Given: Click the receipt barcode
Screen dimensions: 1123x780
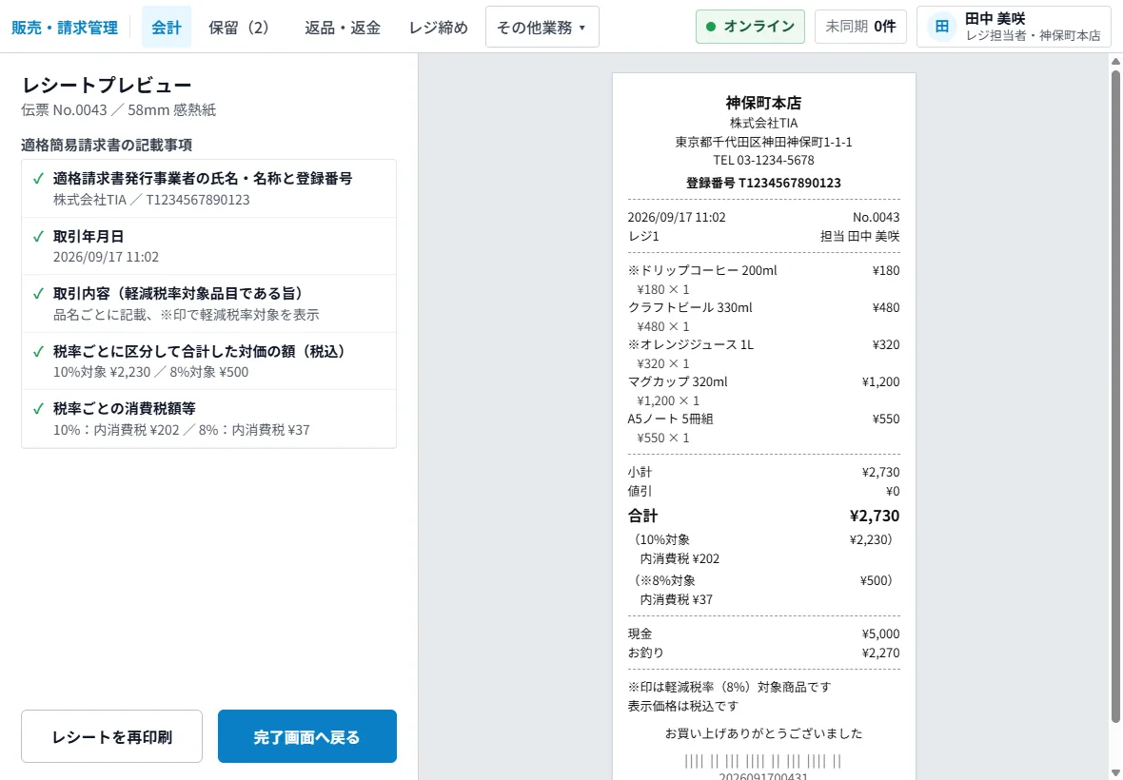Looking at the screenshot, I should (763, 761).
